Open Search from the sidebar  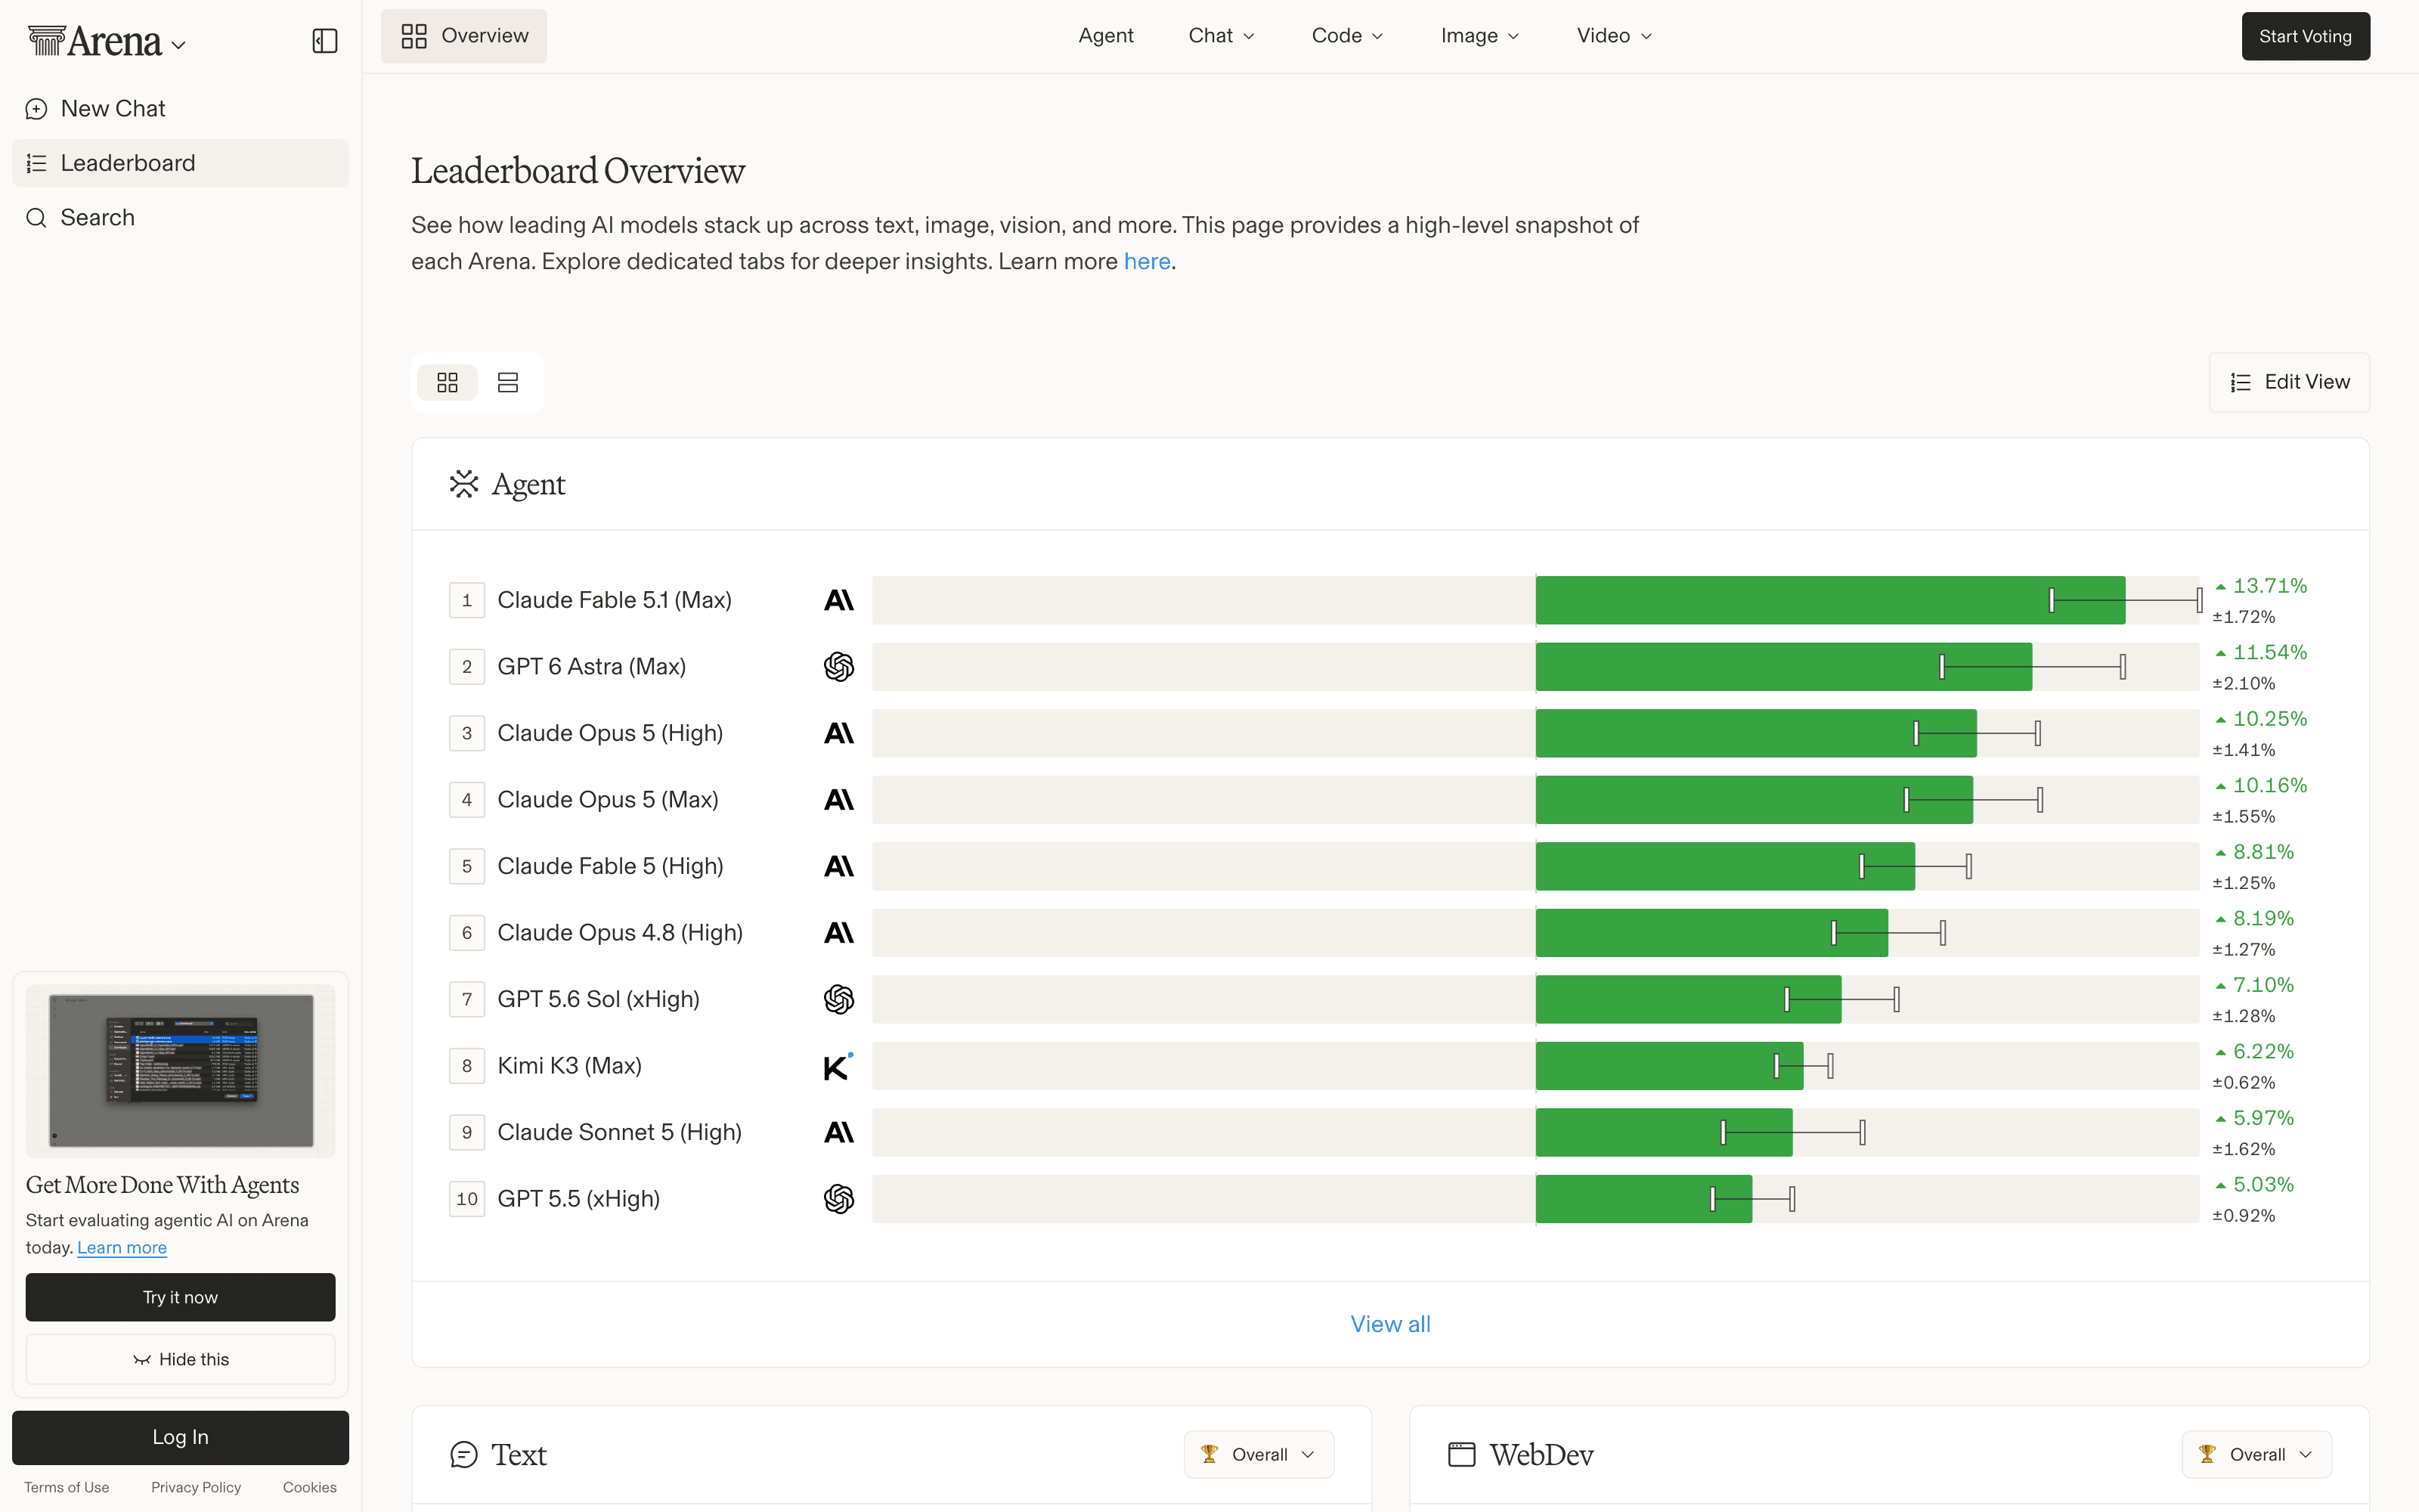180,218
